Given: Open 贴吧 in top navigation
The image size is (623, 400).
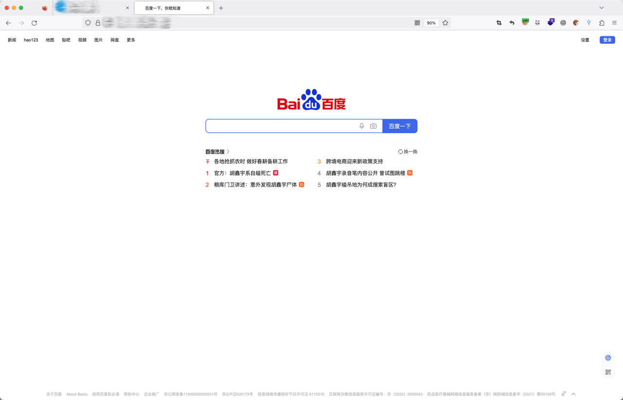Looking at the screenshot, I should [66, 40].
